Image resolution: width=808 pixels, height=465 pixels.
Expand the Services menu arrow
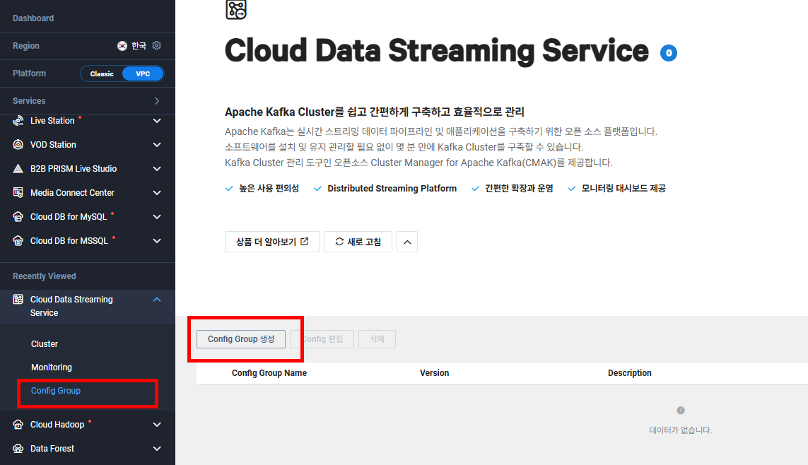157,101
